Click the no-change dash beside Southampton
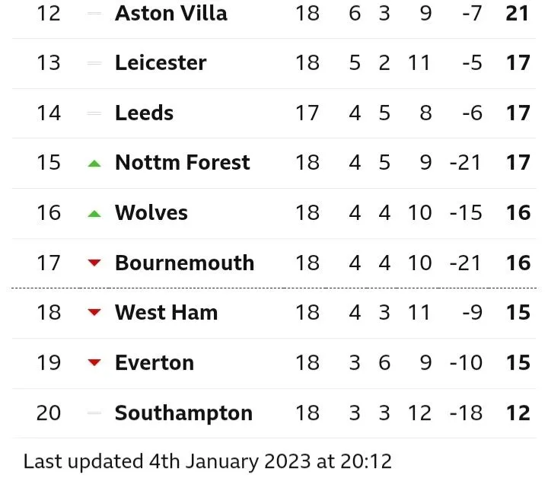Viewport: 548px width, 481px height. click(x=94, y=413)
